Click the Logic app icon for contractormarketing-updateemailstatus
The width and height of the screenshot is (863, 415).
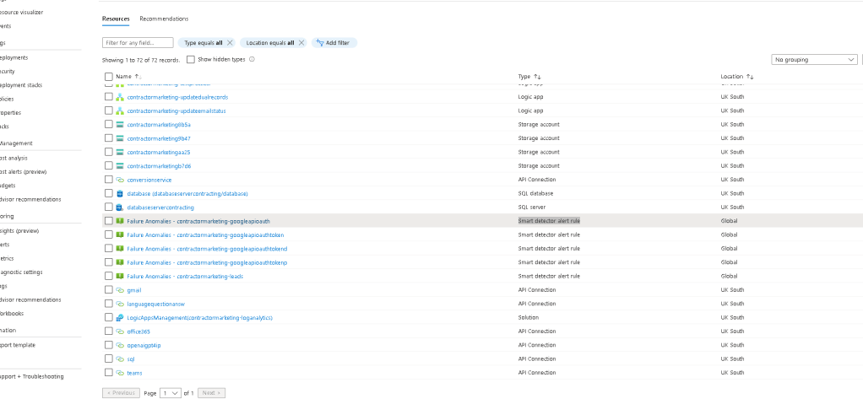[x=119, y=110]
